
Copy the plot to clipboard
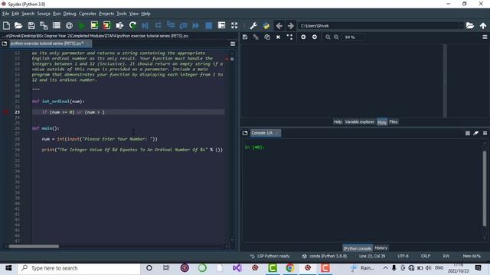point(267,37)
